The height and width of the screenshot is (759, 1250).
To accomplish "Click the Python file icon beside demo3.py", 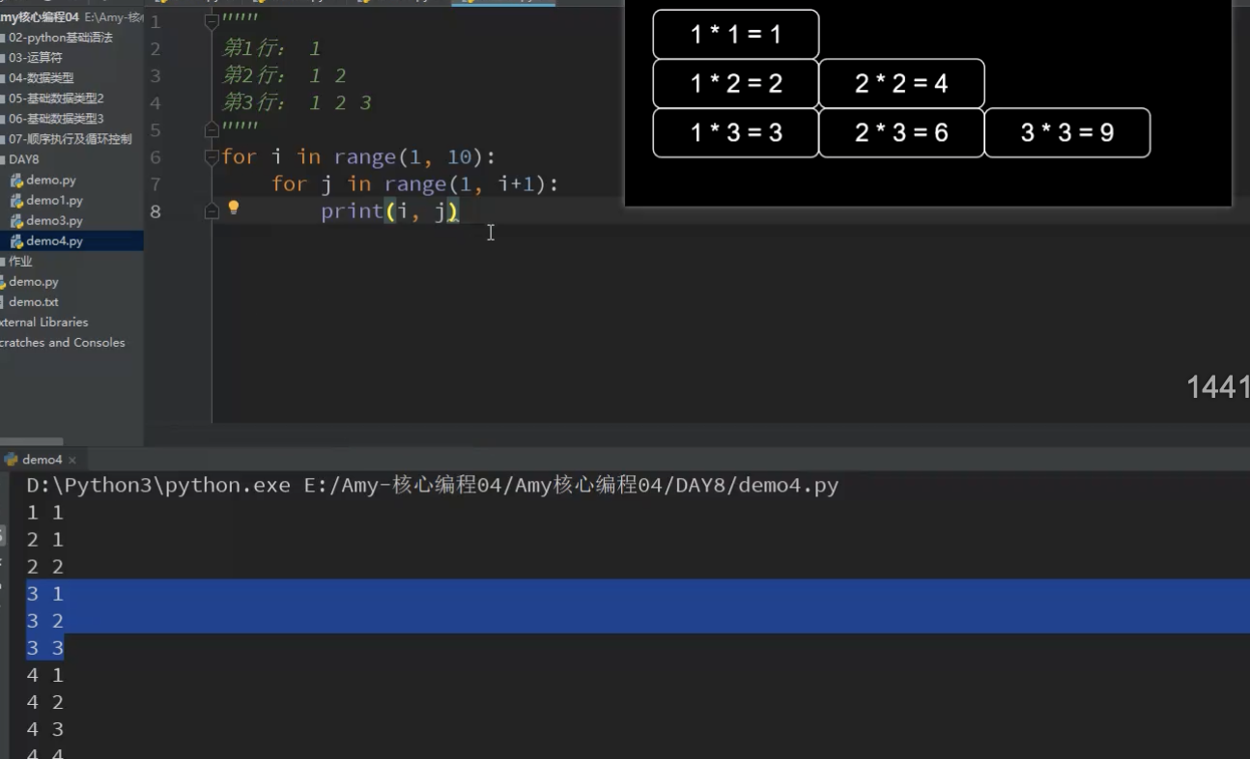I will tap(16, 221).
